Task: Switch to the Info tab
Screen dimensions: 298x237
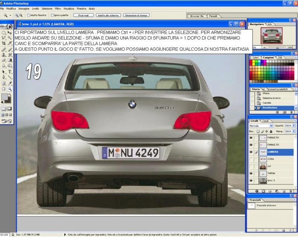Action: (269, 24)
